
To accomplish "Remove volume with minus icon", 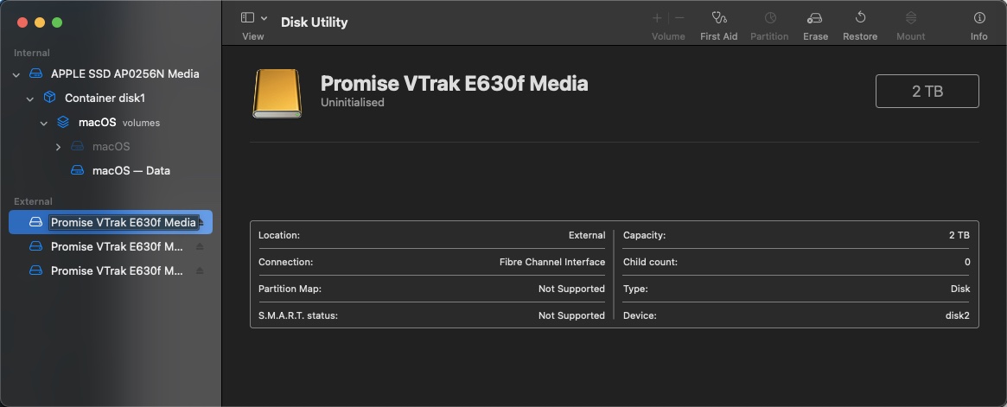I will click(679, 18).
